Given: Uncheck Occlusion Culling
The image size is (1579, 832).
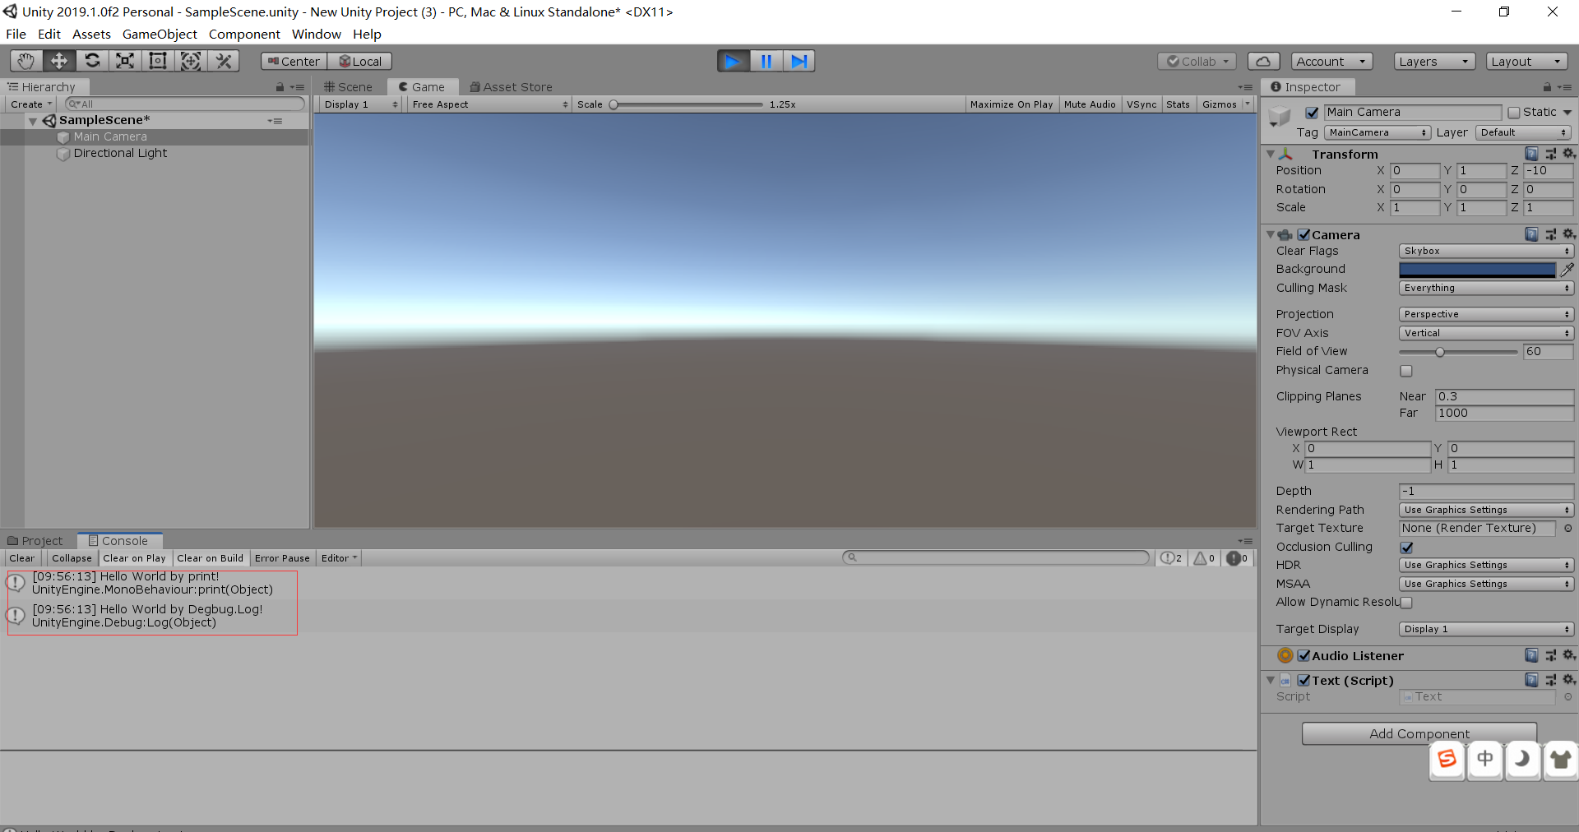Looking at the screenshot, I should tap(1407, 547).
